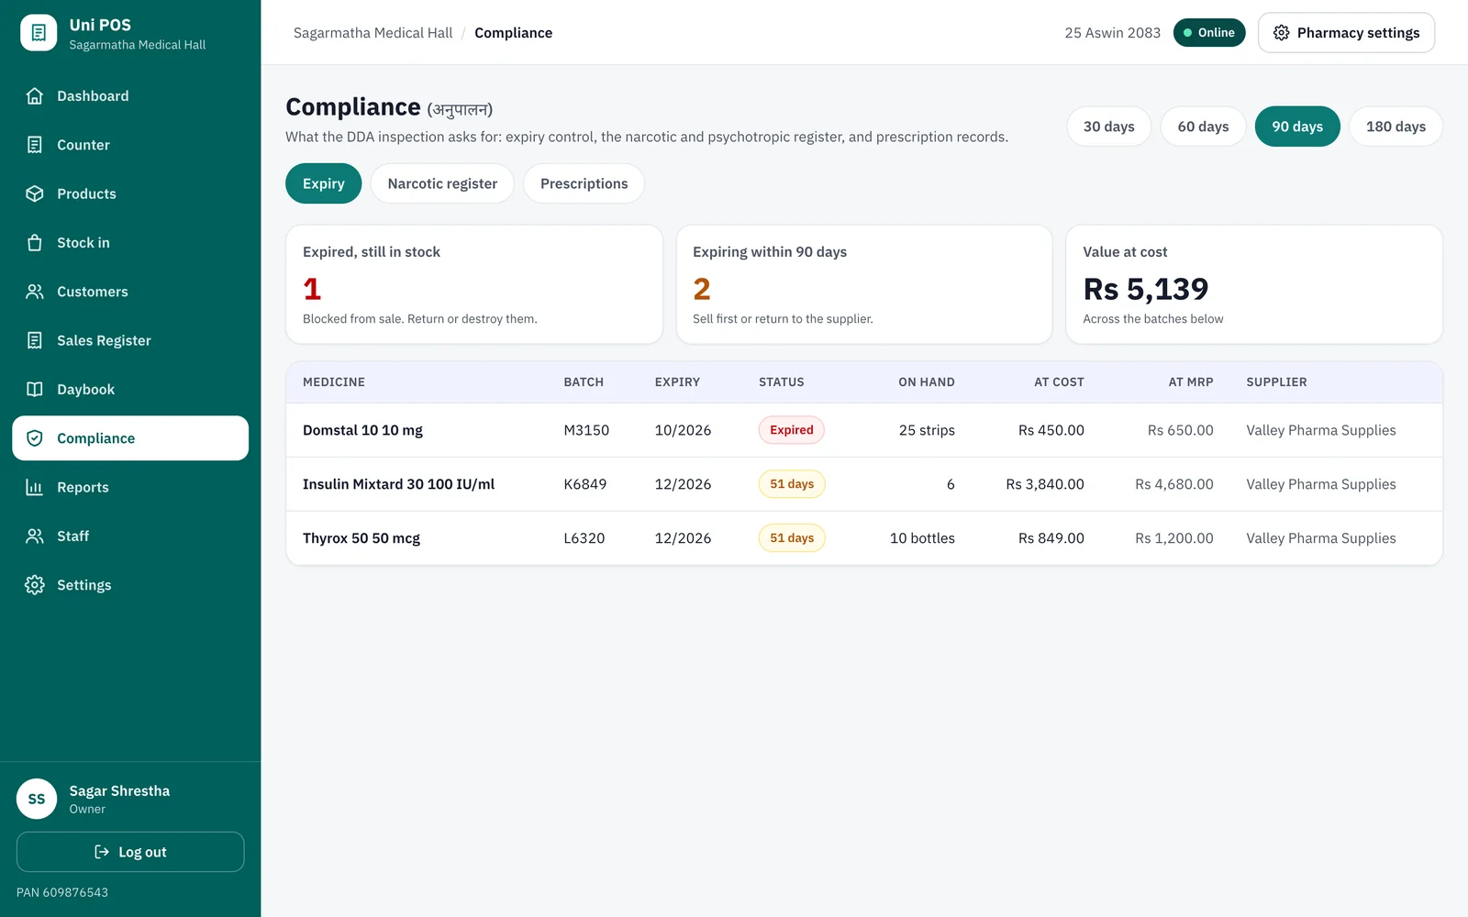1468x917 pixels.
Task: Open the Expiring within 90 days card
Action: coord(864,284)
